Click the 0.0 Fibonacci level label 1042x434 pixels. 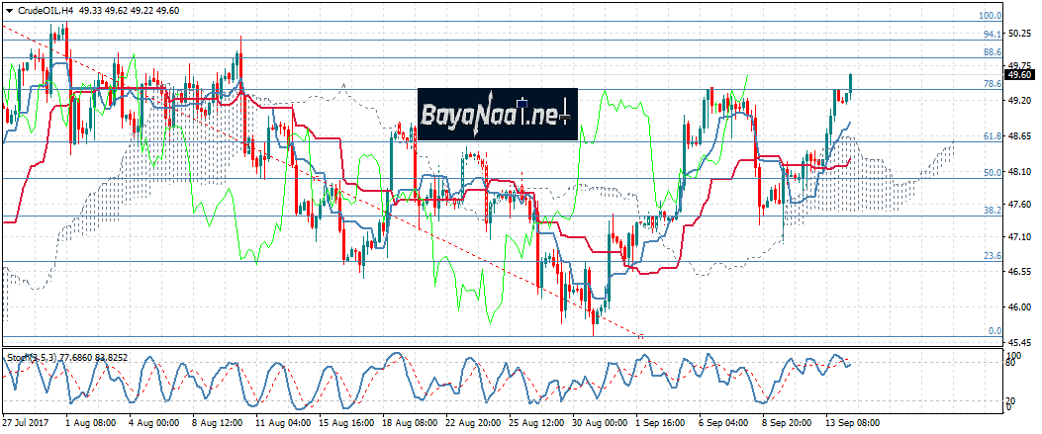[995, 331]
